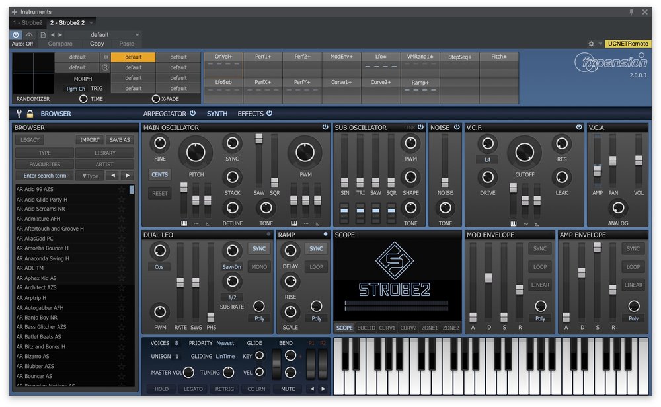
Task: Click the Compare button
Action: pos(60,44)
